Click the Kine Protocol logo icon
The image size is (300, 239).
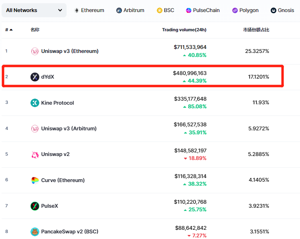[x=35, y=103]
